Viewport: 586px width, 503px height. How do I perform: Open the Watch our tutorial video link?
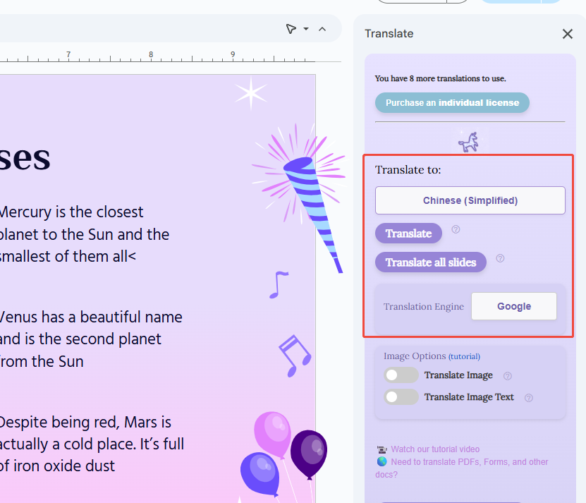[434, 449]
